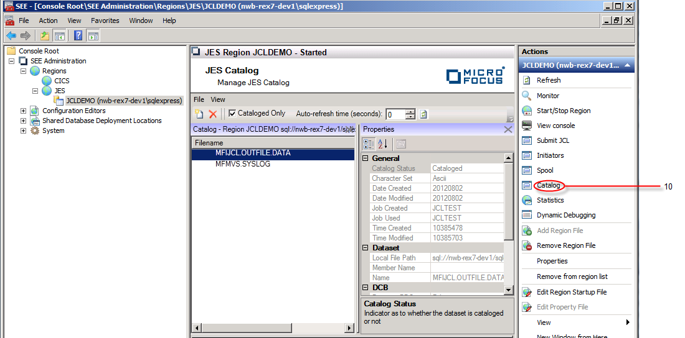Close the Properties panel
This screenshot has height=338, width=685.
[508, 129]
